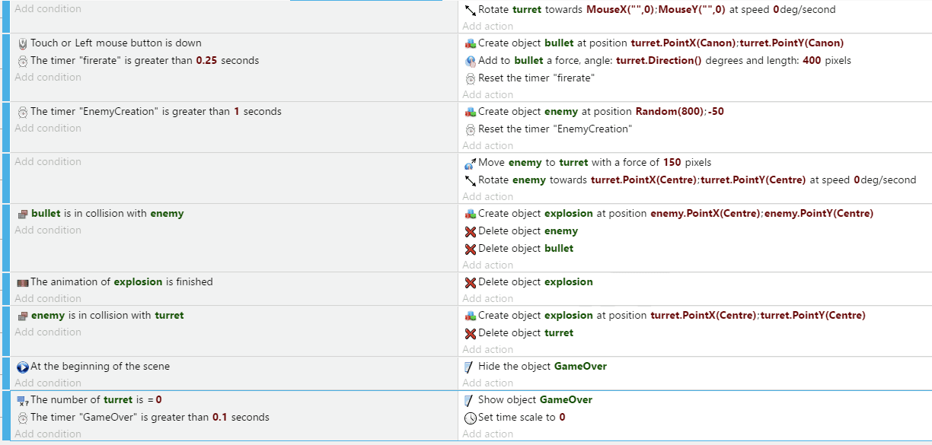932x445 pixels.
Task: Click the icon beside Hide the object GameOver
Action: tap(469, 367)
